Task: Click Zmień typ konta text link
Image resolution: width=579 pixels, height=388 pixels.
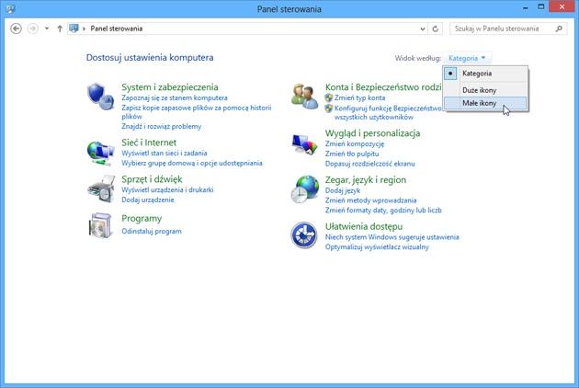Action: [x=359, y=97]
